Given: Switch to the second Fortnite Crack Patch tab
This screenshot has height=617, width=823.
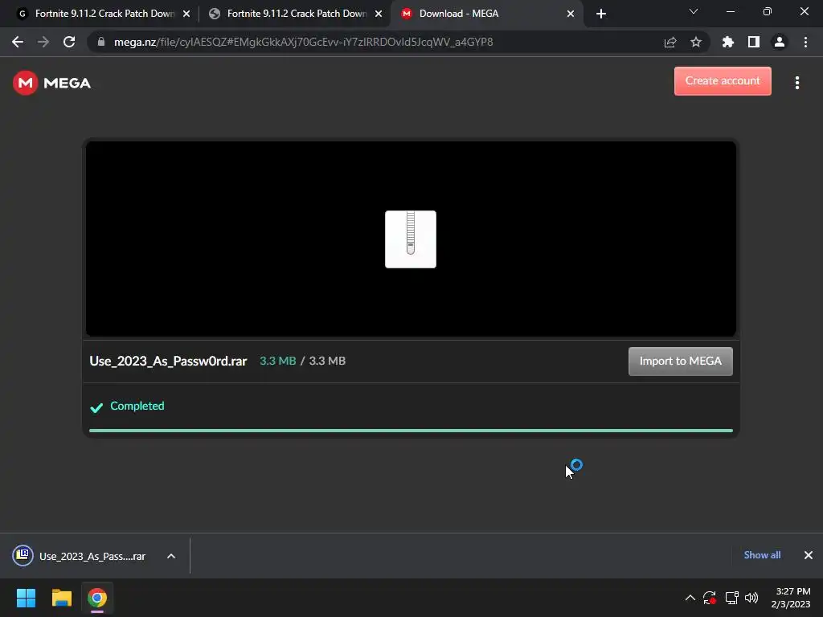Looking at the screenshot, I should [297, 14].
